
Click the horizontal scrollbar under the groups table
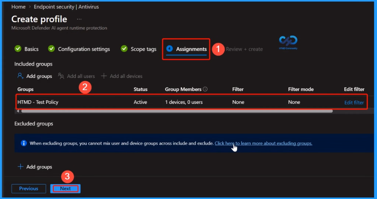click(177, 111)
